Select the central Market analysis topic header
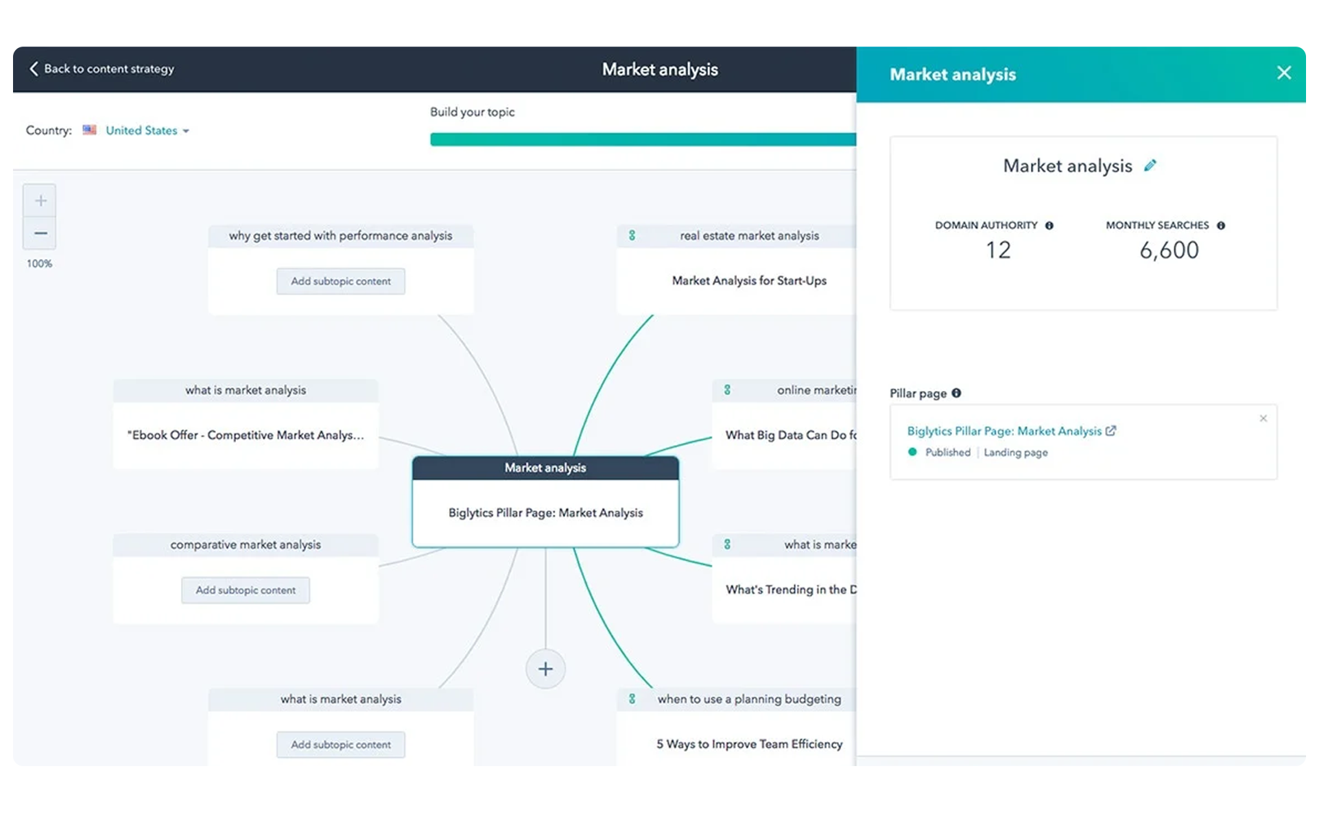Screen dimensions: 1317x823 (x=545, y=468)
